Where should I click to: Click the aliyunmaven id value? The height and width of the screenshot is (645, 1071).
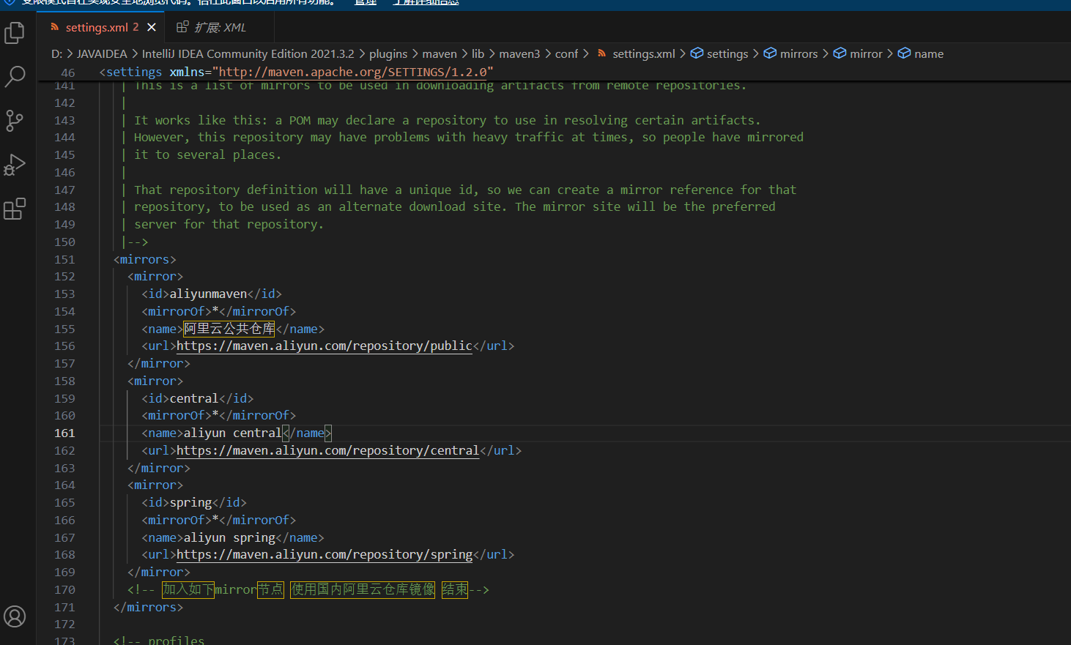click(208, 294)
